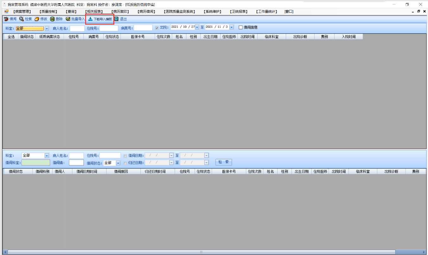Click the 住院号 field left of 病案号
428x255 pixels.
point(109,28)
